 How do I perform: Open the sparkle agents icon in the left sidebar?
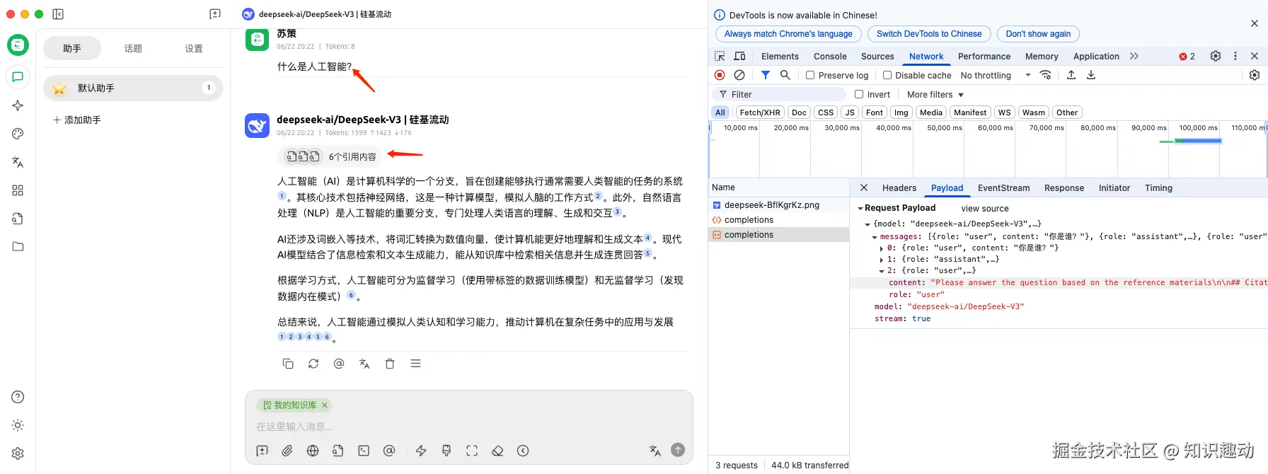pos(18,105)
